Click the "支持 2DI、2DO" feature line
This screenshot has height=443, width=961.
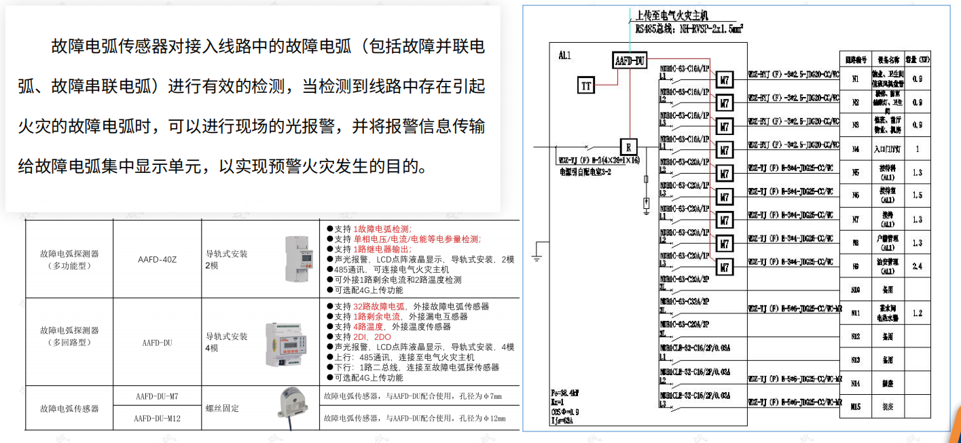[x=359, y=336]
